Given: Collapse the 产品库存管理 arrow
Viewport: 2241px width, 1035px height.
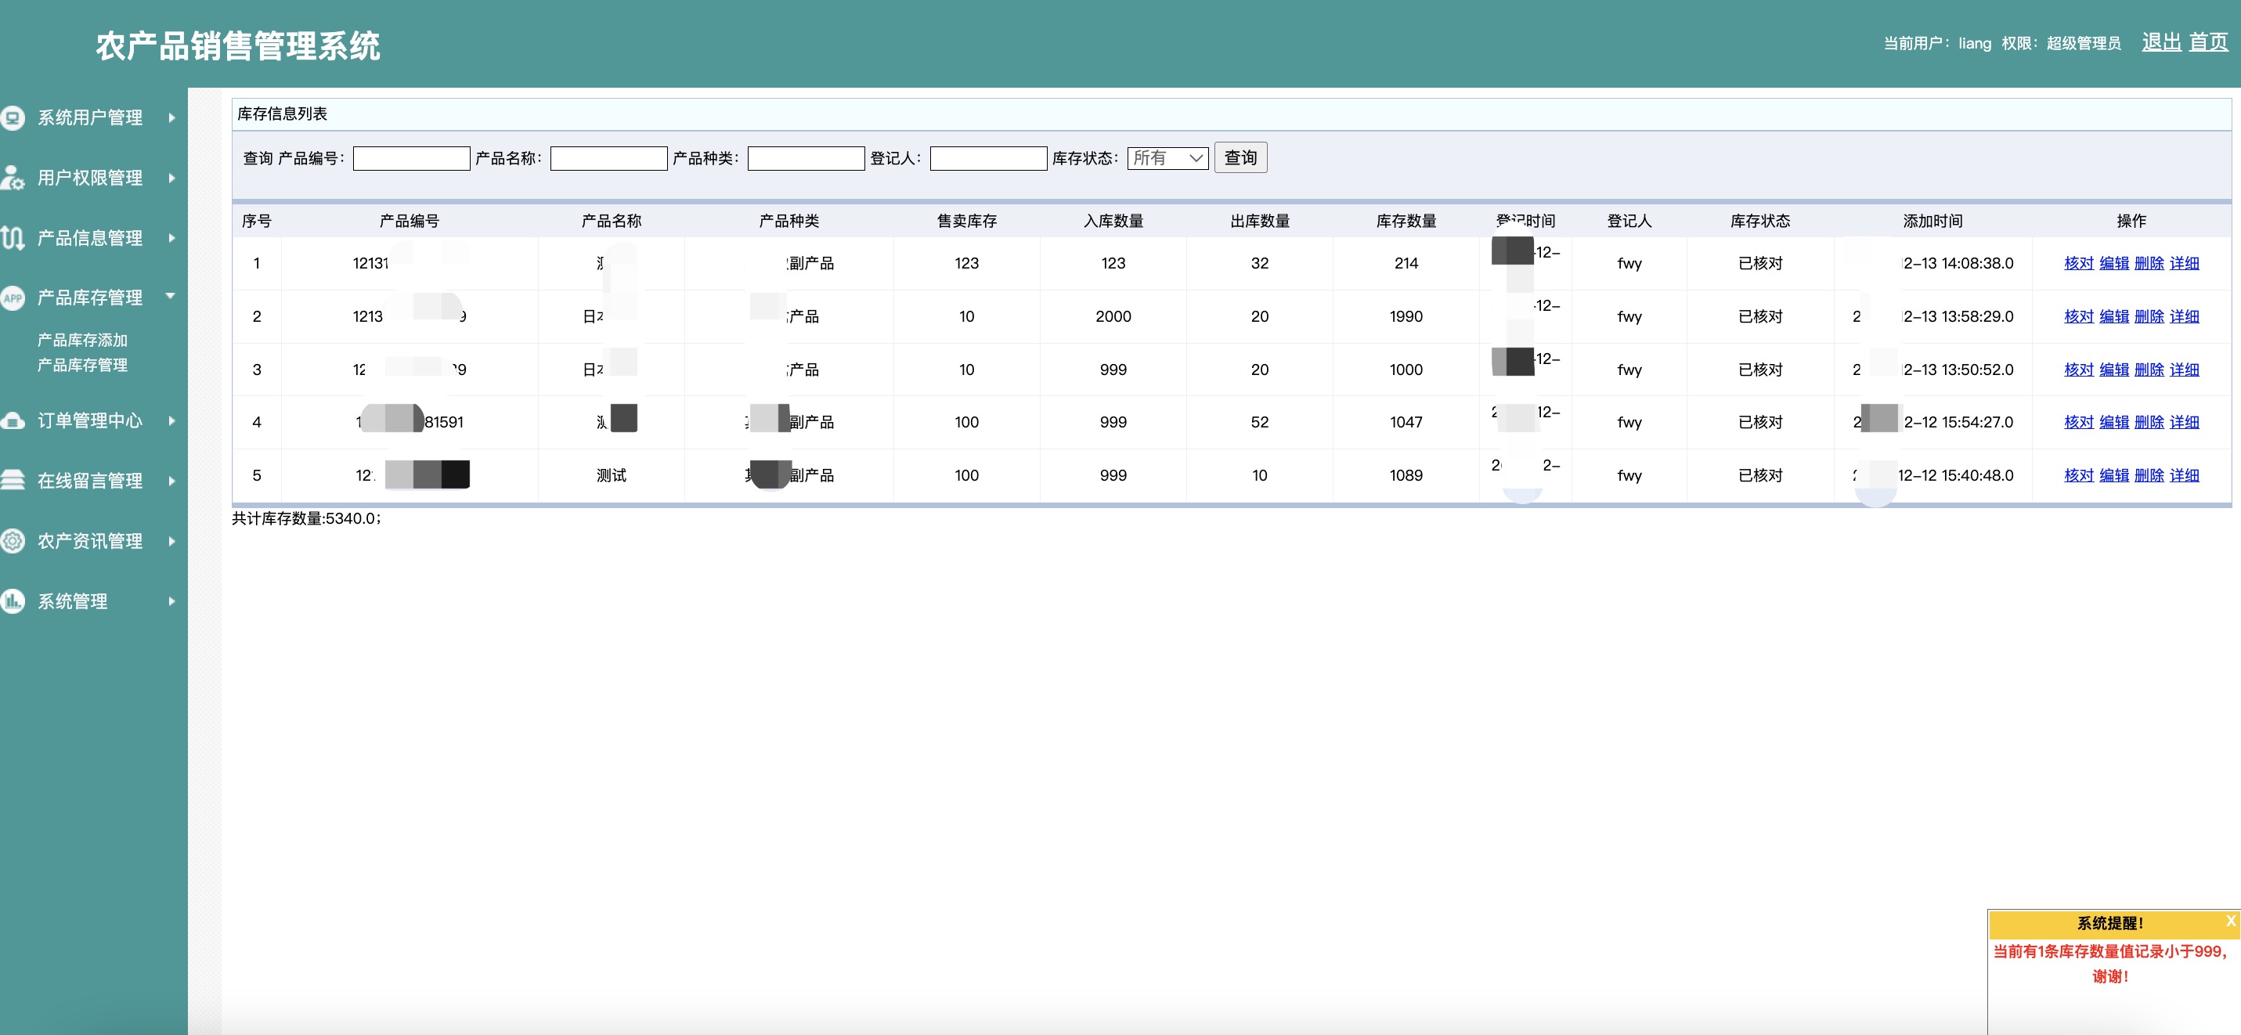Looking at the screenshot, I should pyautogui.click(x=171, y=297).
